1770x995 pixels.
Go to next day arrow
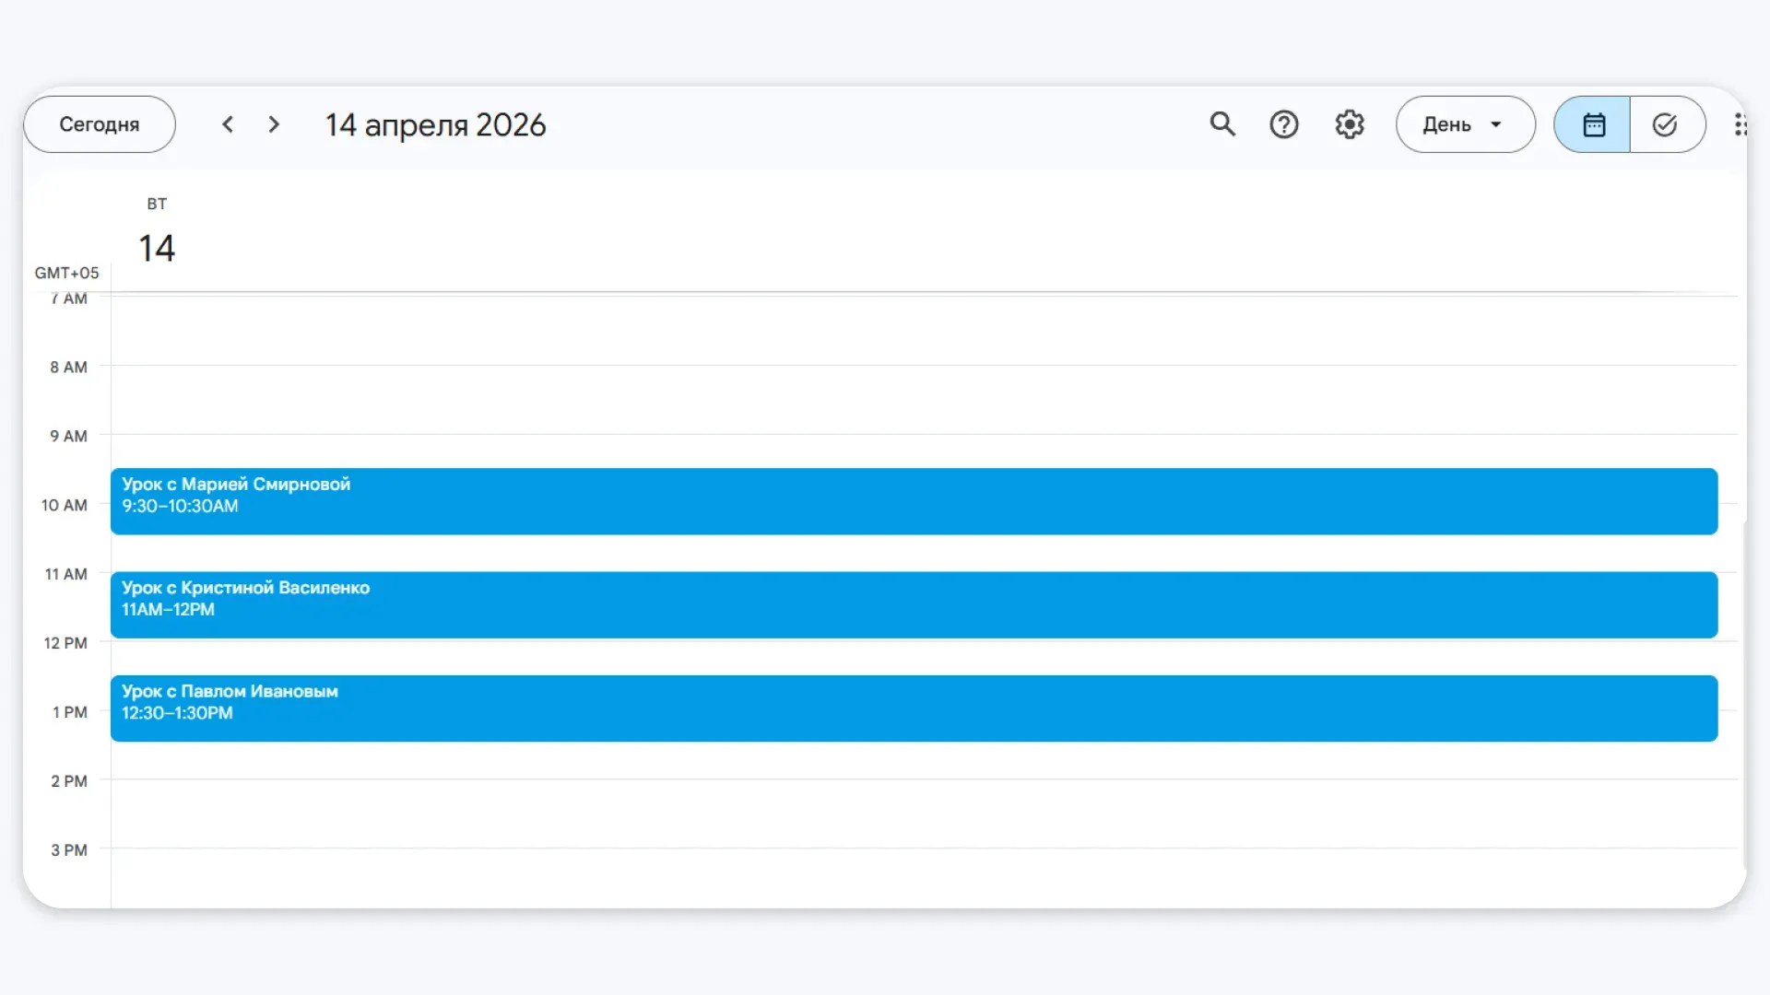pyautogui.click(x=274, y=124)
